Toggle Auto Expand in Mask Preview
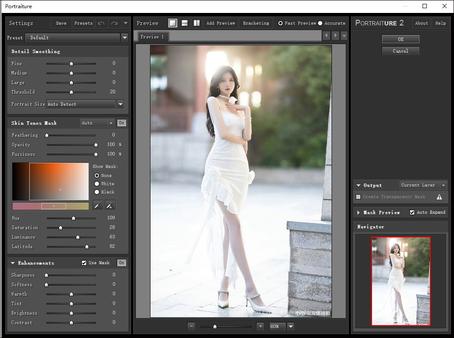 [x=413, y=212]
